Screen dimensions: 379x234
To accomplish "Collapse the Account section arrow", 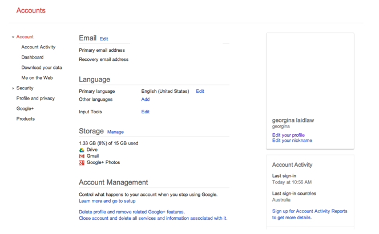I will pyautogui.click(x=13, y=37).
